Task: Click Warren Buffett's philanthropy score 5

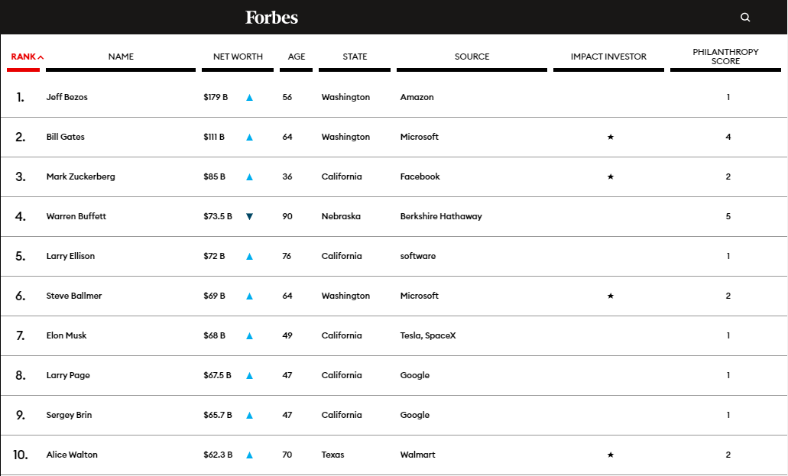Action: tap(728, 216)
